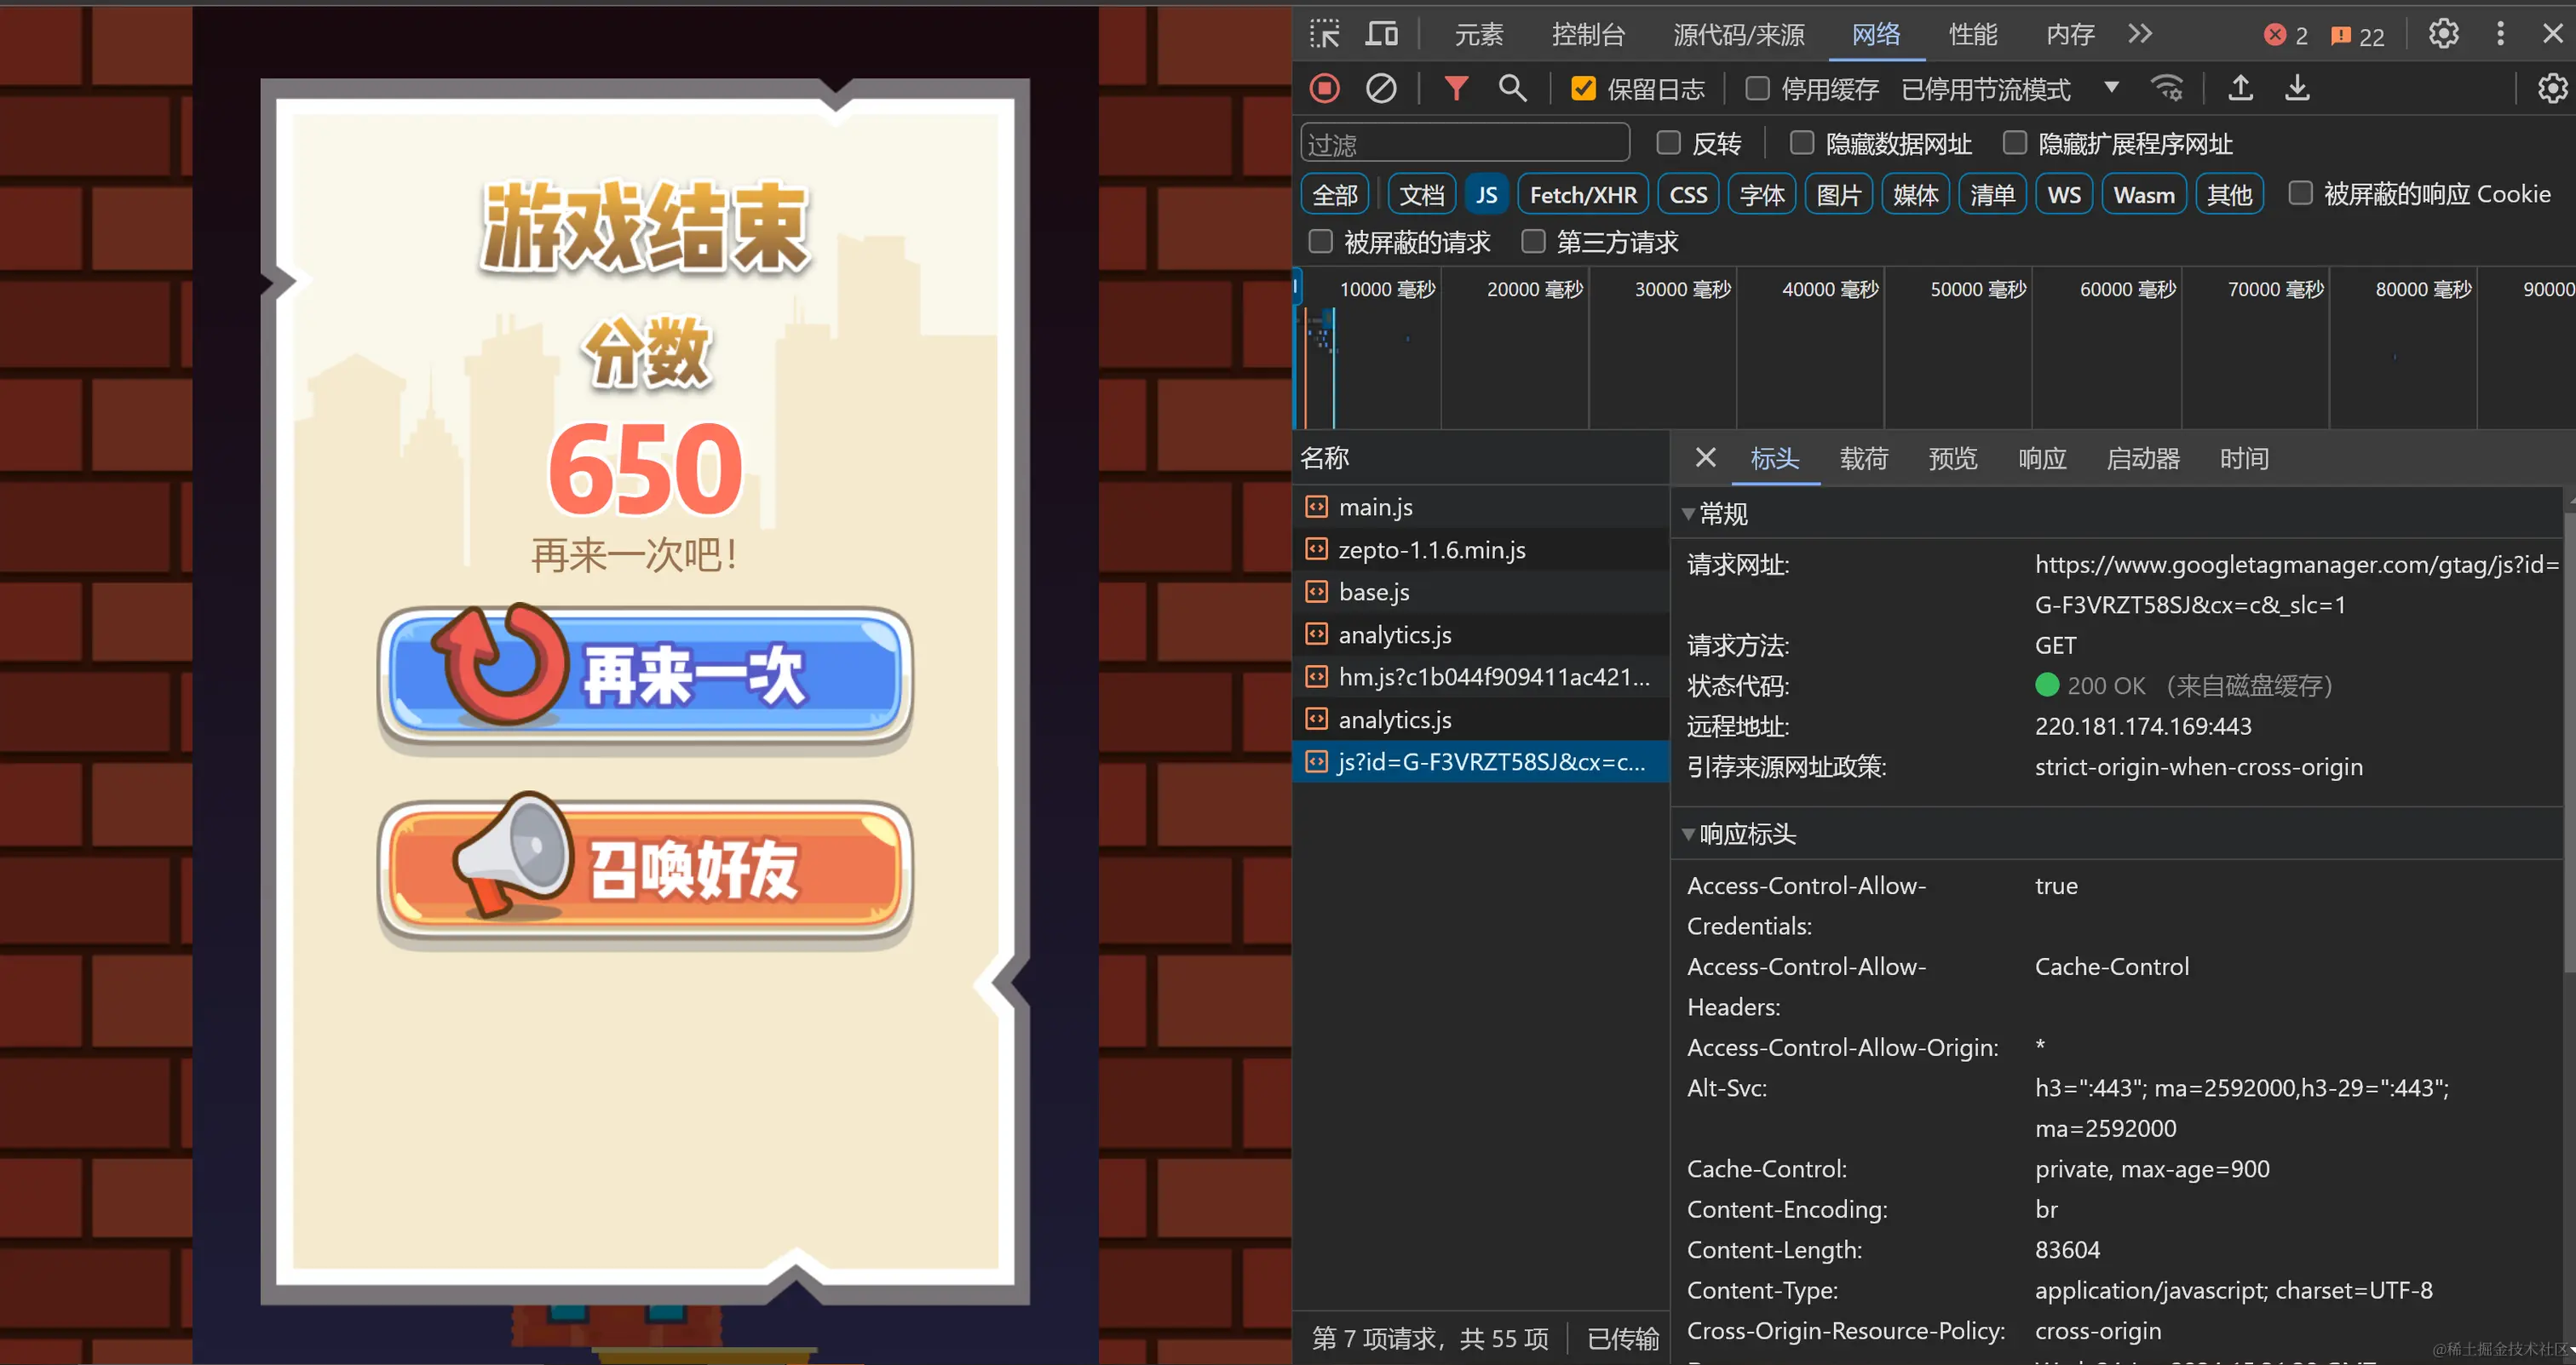Click the stop recording network log icon
Viewport: 2576px width, 1365px height.
(1325, 89)
